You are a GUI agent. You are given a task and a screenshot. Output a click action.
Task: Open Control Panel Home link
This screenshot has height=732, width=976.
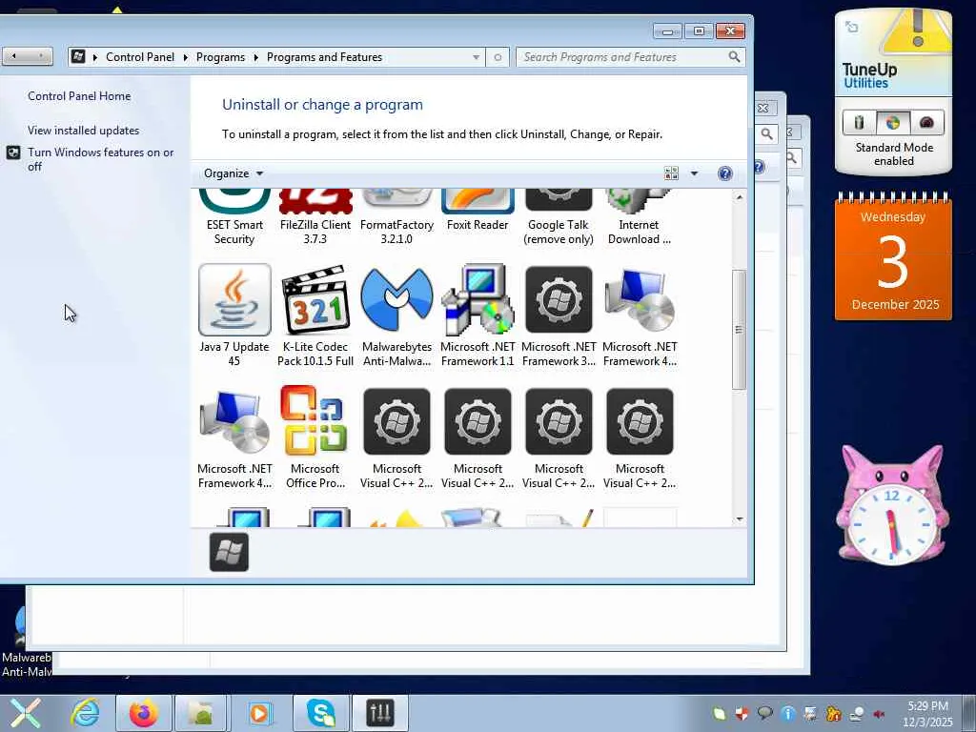click(x=79, y=96)
